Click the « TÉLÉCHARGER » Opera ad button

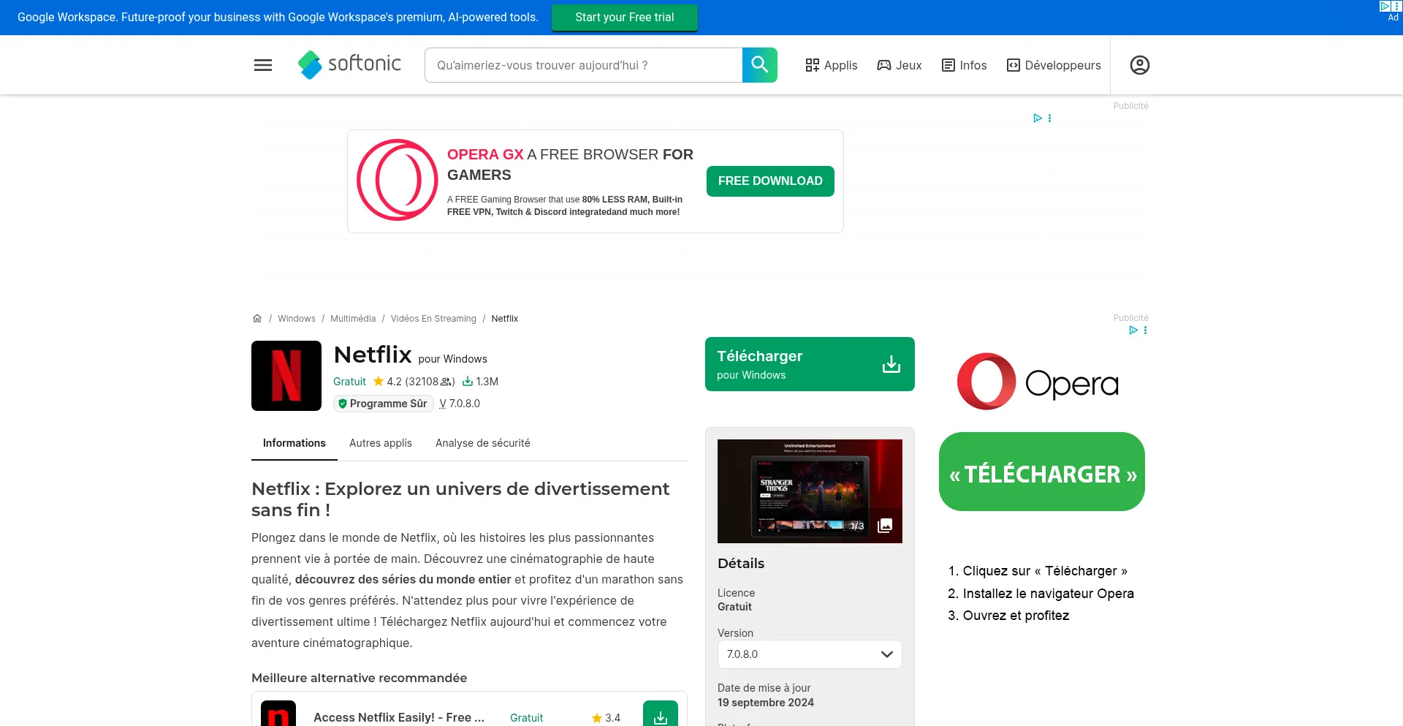1042,472
